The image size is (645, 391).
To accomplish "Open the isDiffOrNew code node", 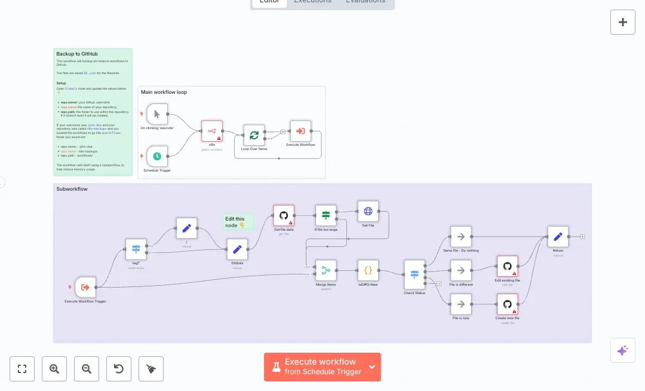I will point(368,269).
